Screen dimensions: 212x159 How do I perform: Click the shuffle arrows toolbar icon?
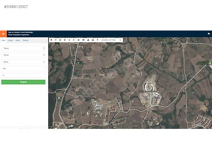coord(83,40)
